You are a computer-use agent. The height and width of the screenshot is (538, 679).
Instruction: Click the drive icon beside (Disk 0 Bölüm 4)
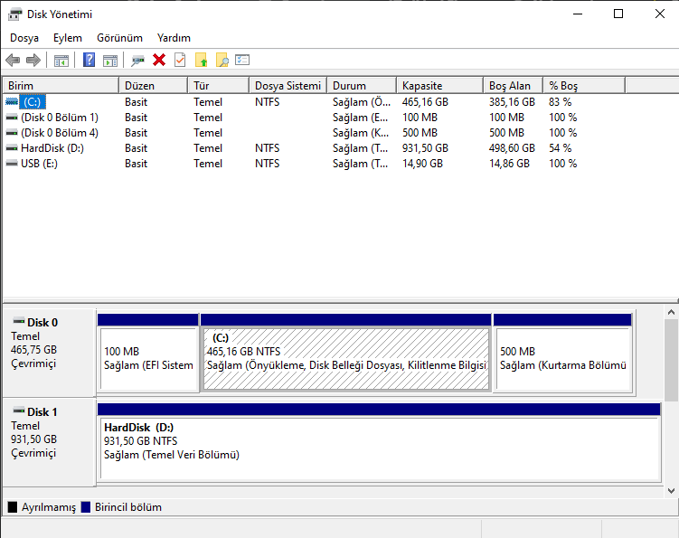coord(12,133)
